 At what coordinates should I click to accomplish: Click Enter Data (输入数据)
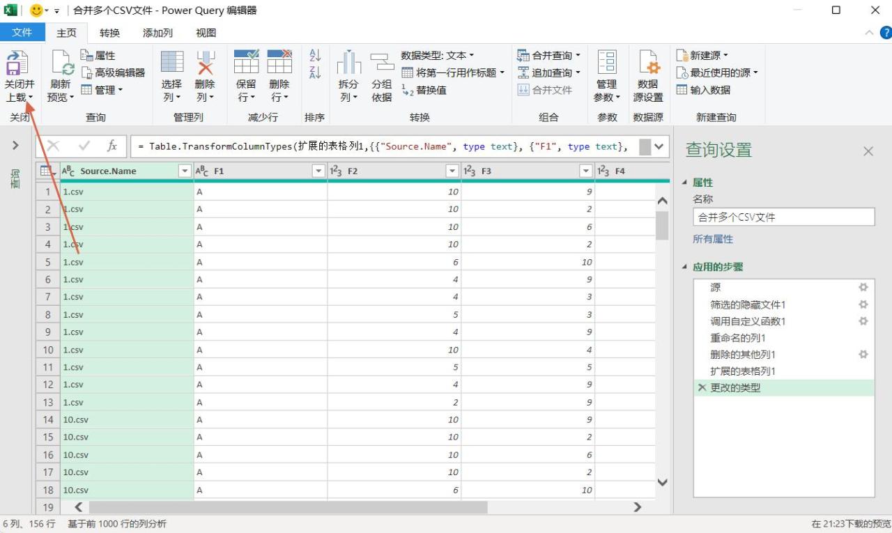point(704,90)
